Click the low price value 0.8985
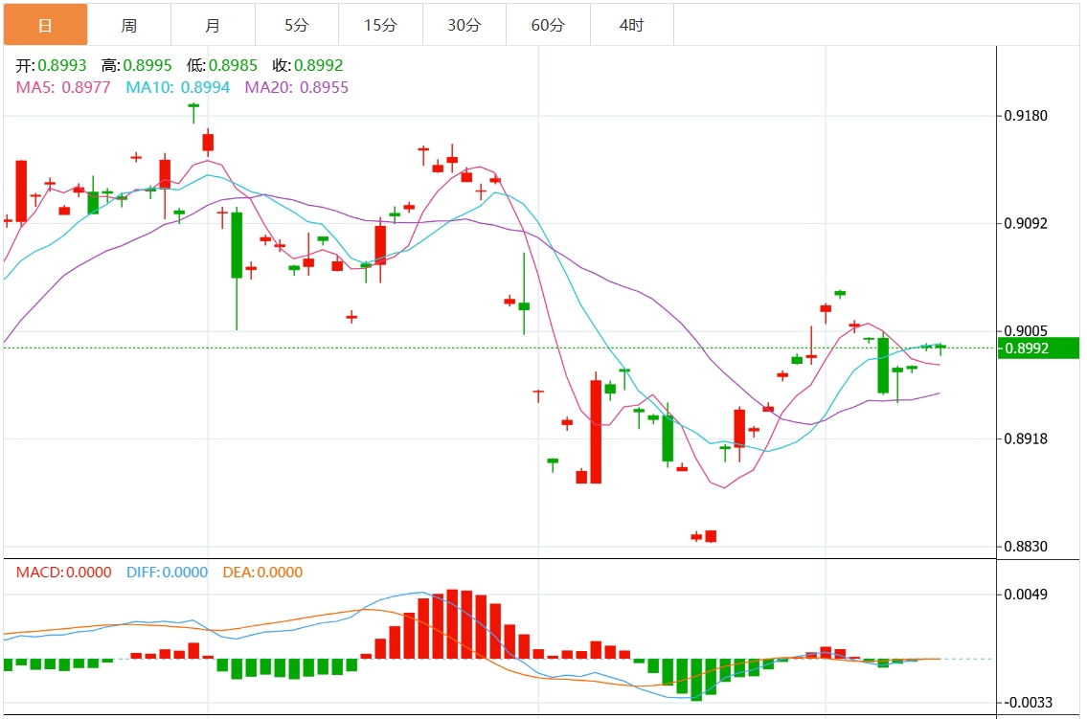The width and height of the screenshot is (1087, 719). pos(233,65)
